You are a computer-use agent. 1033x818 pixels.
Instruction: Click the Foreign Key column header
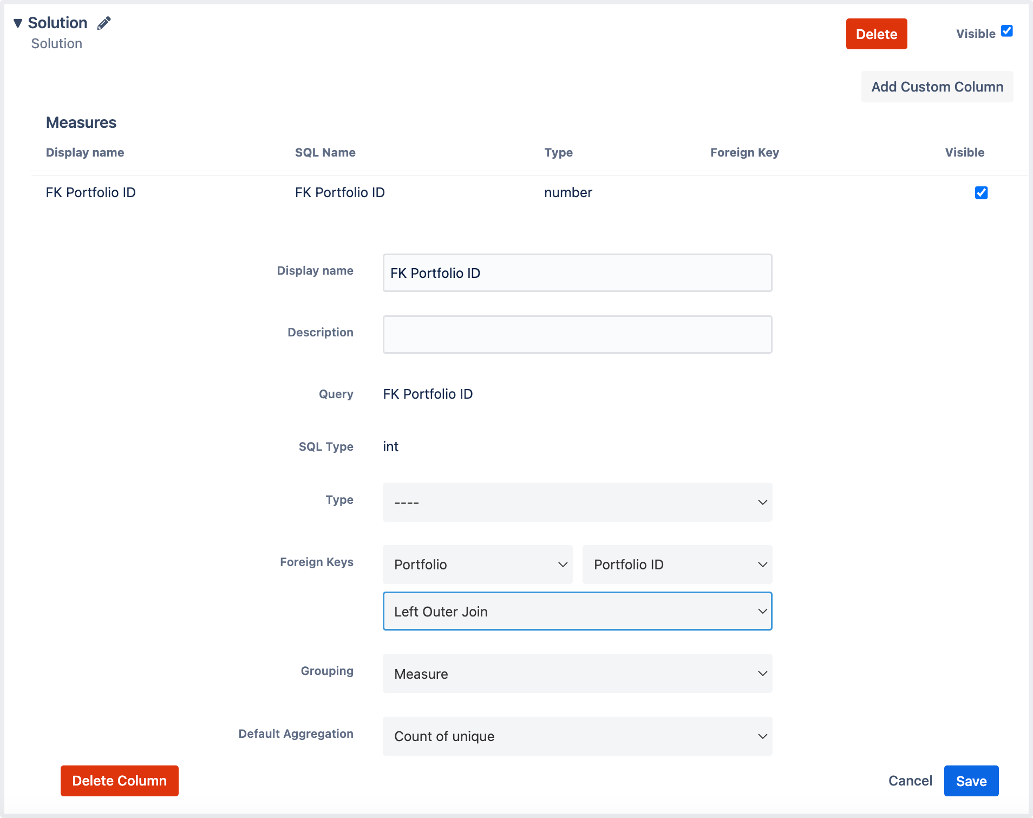(x=744, y=152)
